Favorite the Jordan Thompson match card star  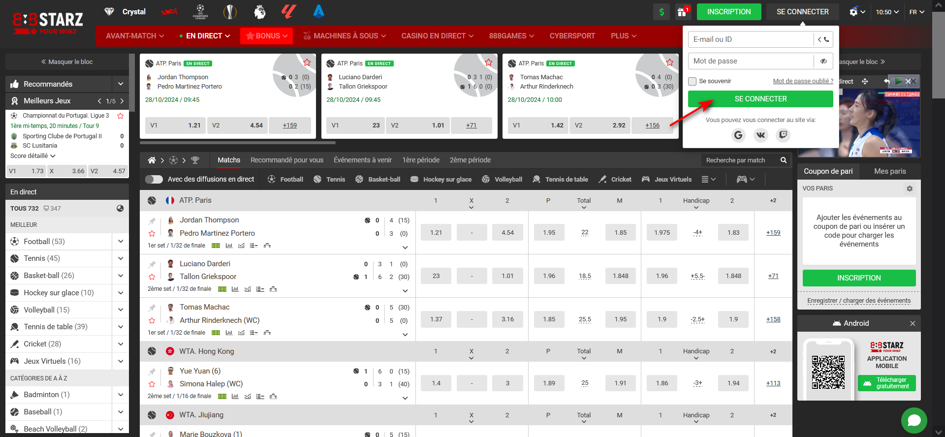click(x=307, y=62)
